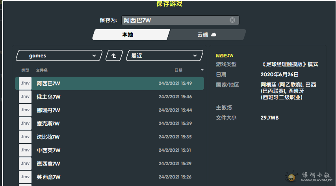Click the .fmv icon beside 英西意7W

click(25, 177)
